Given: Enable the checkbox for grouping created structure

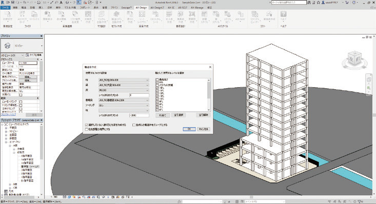Looking at the screenshot, I should [134, 125].
